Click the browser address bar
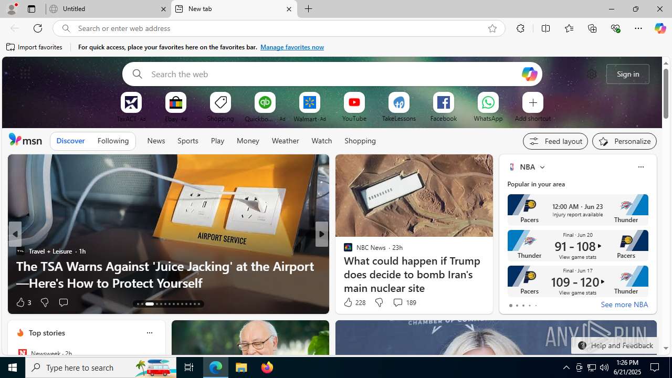This screenshot has height=378, width=672. coord(278,28)
